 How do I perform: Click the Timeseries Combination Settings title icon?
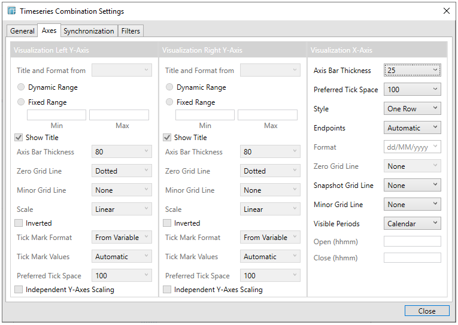click(x=11, y=11)
